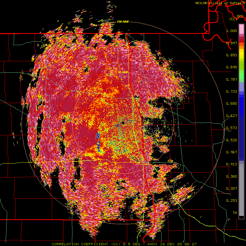
Task: Click the 0.520 legend value
Action: point(232,140)
